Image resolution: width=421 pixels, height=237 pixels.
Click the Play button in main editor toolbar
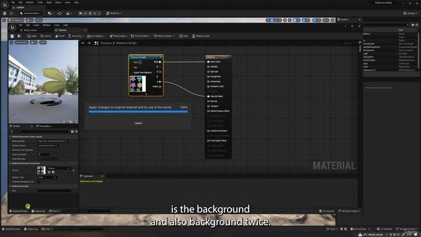[80, 13]
